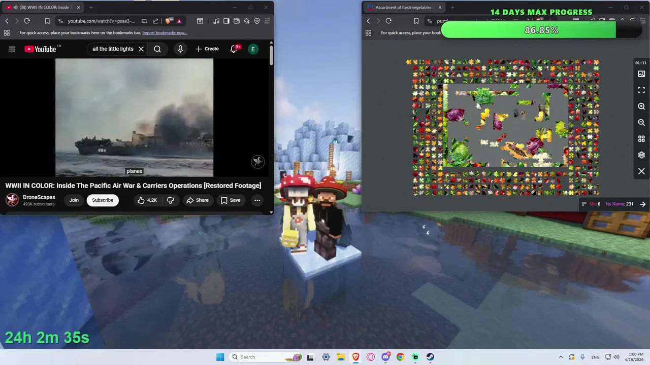The width and height of the screenshot is (650, 365).
Task: Like the WWII IN COLOR video
Action: (147, 200)
